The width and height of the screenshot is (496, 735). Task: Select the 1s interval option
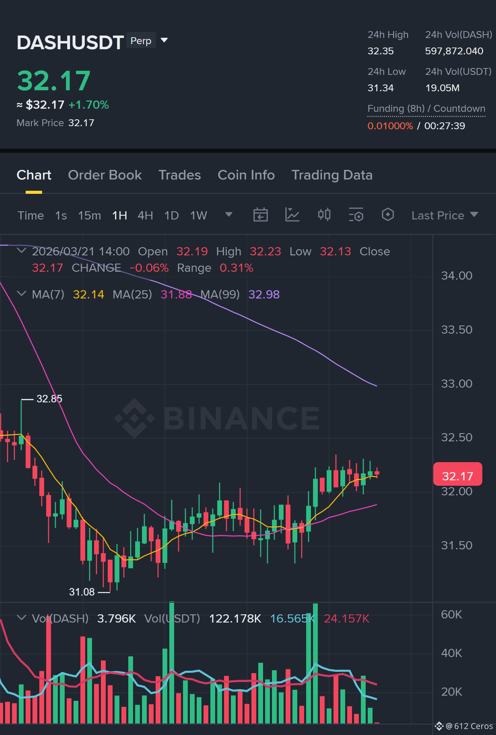[x=61, y=215]
